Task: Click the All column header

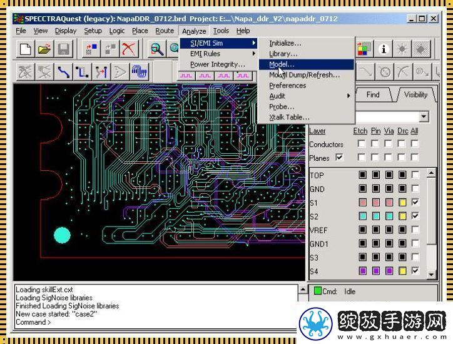Action: [x=414, y=131]
